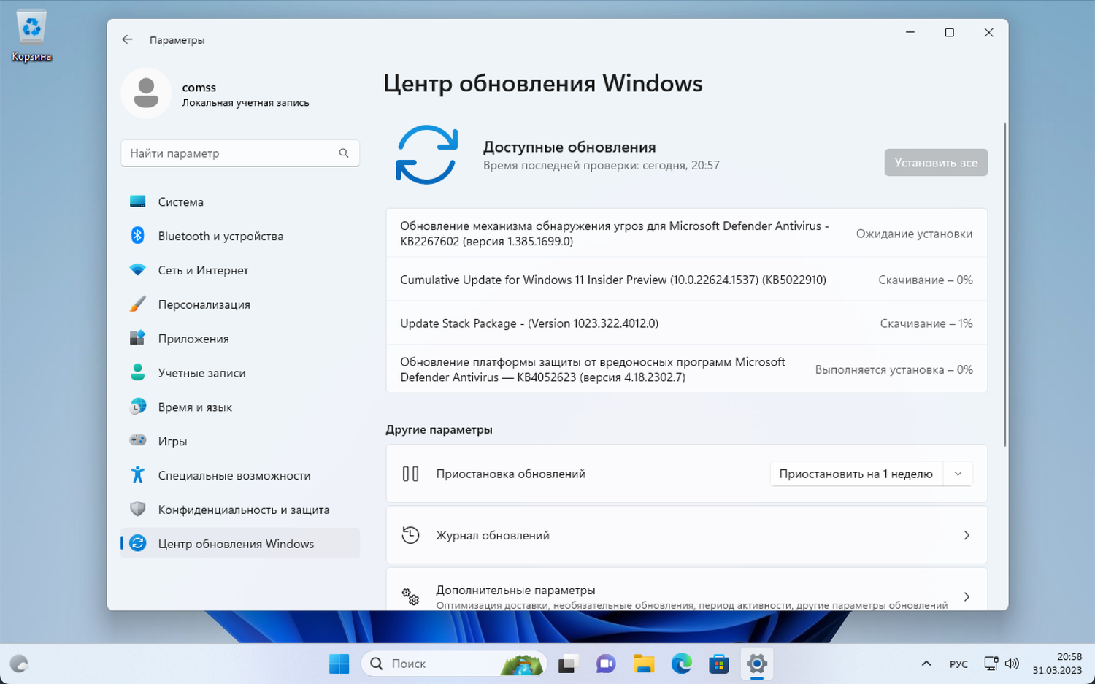The image size is (1095, 684).
Task: Click the Найти параметр search field
Action: click(240, 153)
